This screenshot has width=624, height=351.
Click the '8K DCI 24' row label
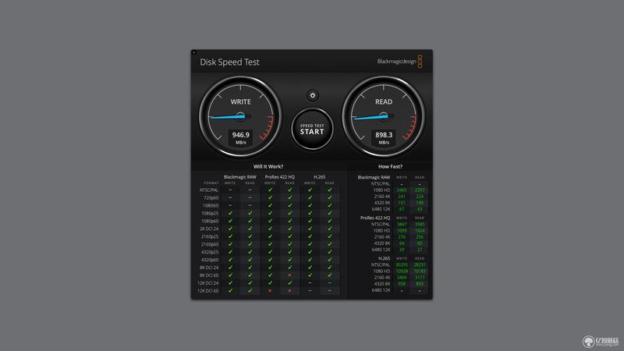pyautogui.click(x=209, y=268)
